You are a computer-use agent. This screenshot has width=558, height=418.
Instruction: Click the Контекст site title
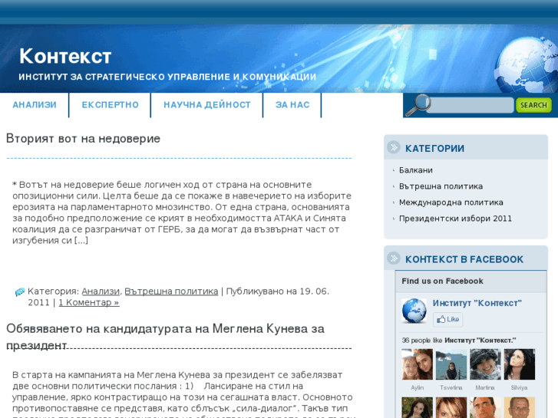(65, 56)
